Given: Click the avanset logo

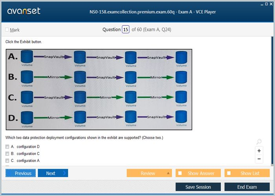Looking at the screenshot, I should (x=24, y=11).
